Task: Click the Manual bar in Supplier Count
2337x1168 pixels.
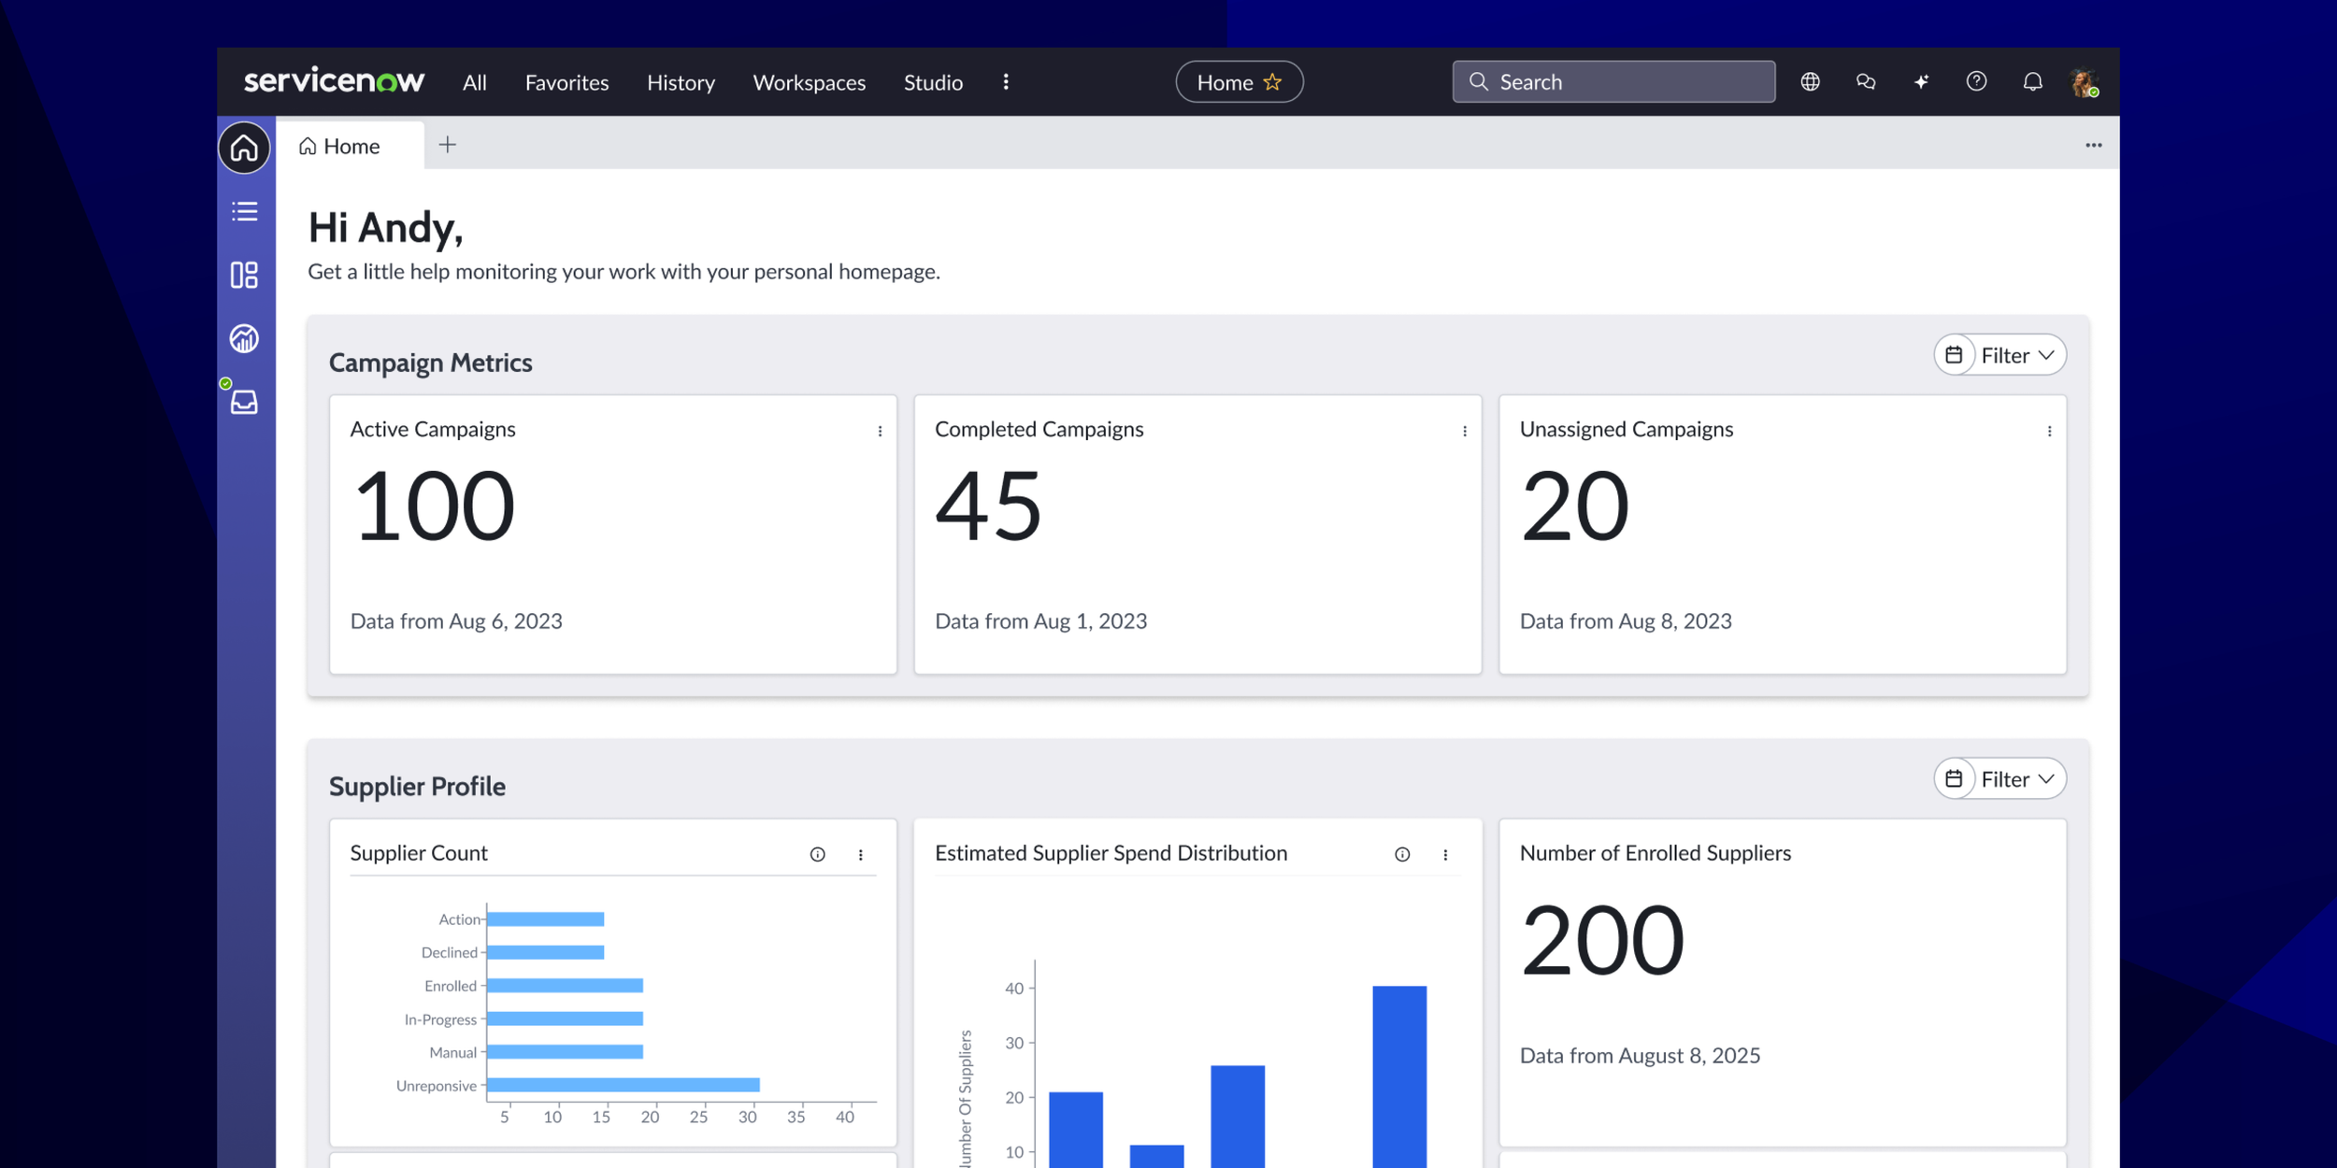Action: point(565,1052)
